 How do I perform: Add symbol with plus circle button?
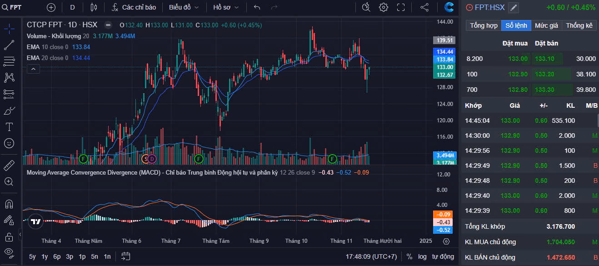pos(51,7)
